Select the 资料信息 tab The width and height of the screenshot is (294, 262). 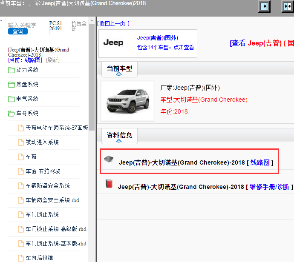pyautogui.click(x=119, y=136)
